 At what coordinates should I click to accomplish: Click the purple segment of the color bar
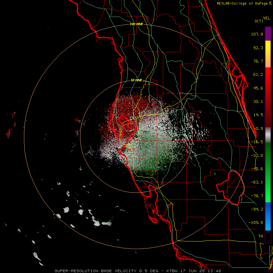[268, 34]
